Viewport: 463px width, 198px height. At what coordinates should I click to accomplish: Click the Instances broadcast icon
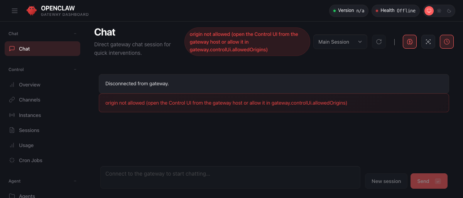click(12, 115)
